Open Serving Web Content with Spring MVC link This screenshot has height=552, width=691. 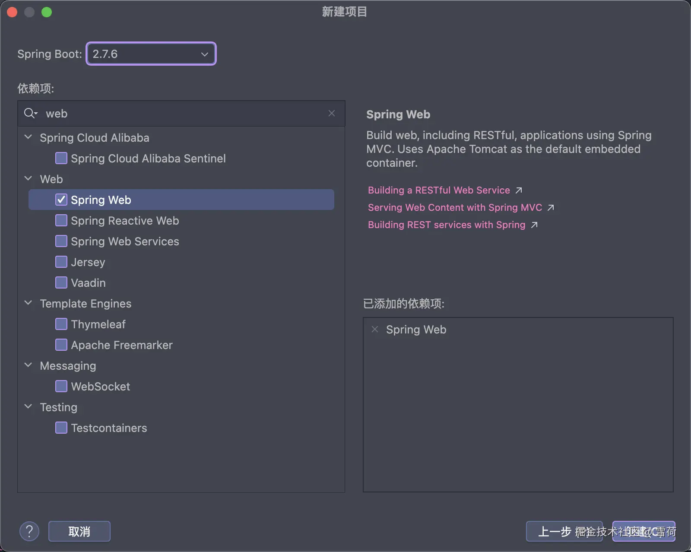(455, 208)
